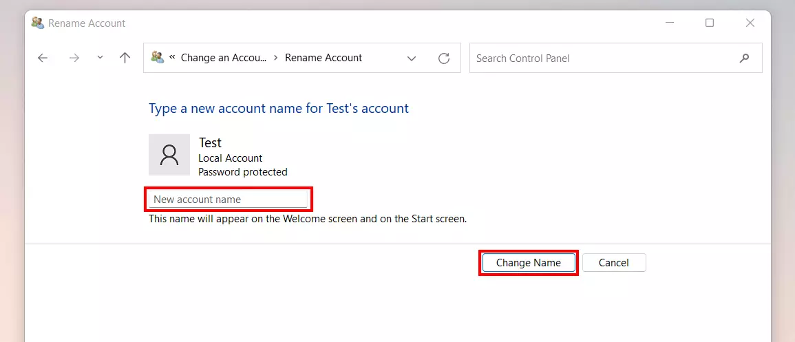Go back with the left arrow
795x342 pixels.
coord(43,58)
